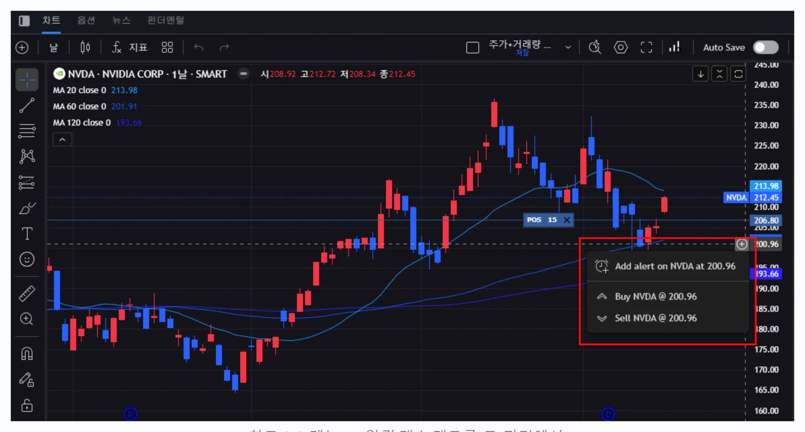This screenshot has height=432, width=805.
Task: Toggle the magnet mode
Action: pyautogui.click(x=27, y=354)
